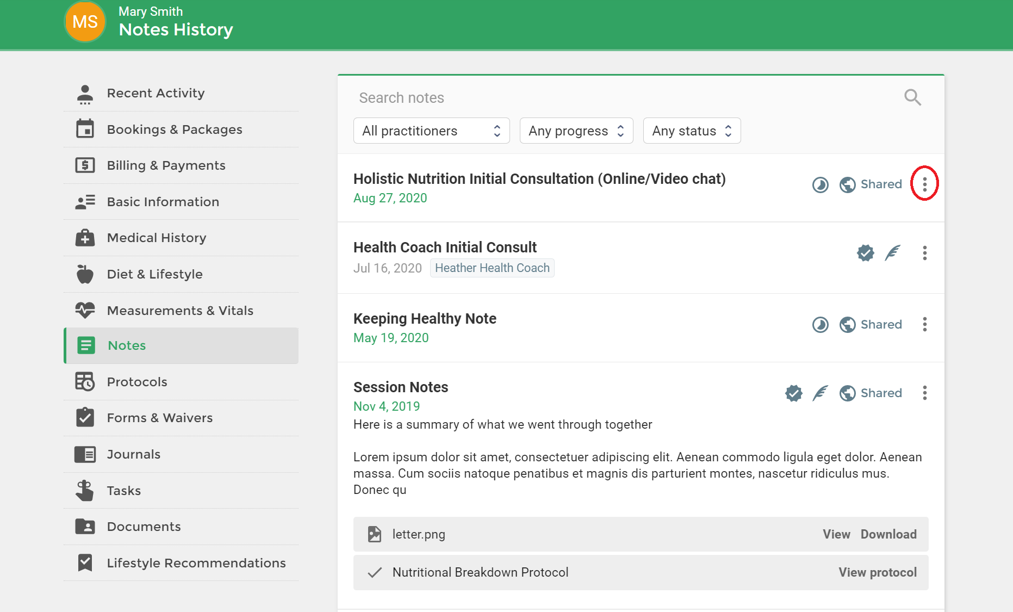This screenshot has height=612, width=1013.
Task: Click the Diet & Lifestyle apple icon
Action: [x=85, y=274]
